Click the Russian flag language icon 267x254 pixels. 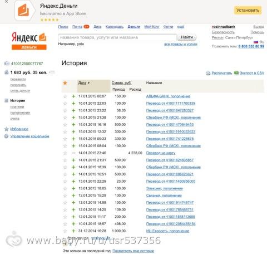pos(256,42)
